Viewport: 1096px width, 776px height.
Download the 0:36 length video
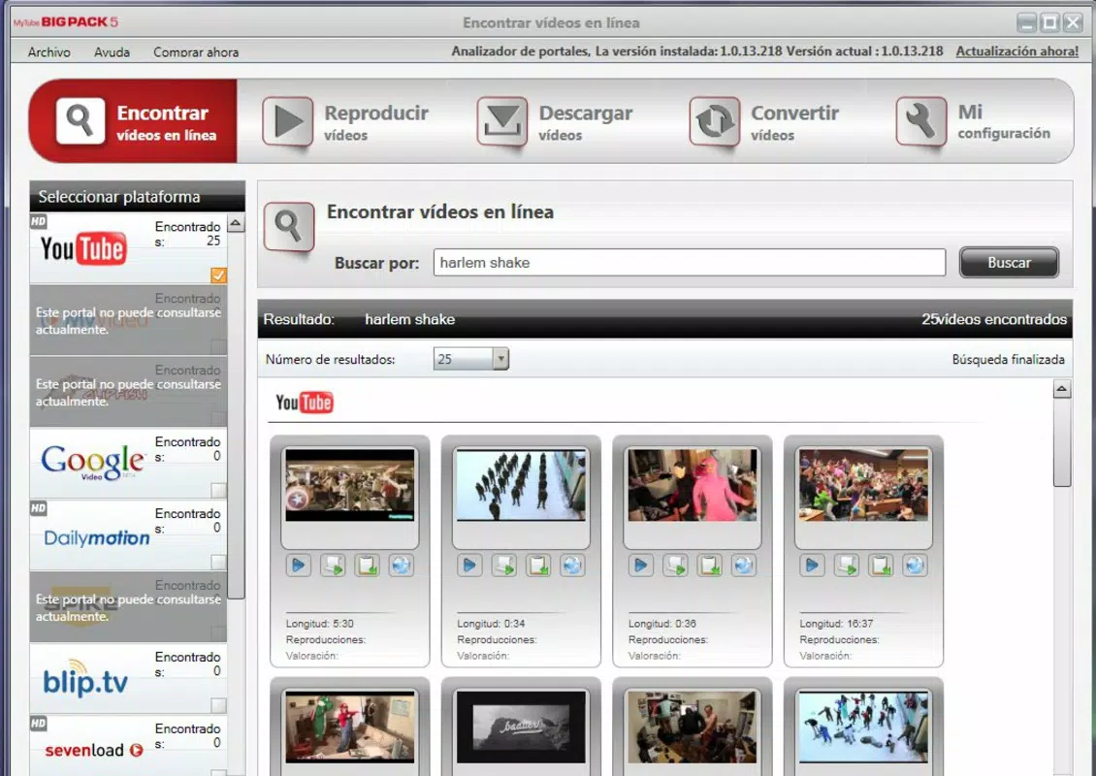pyautogui.click(x=675, y=565)
